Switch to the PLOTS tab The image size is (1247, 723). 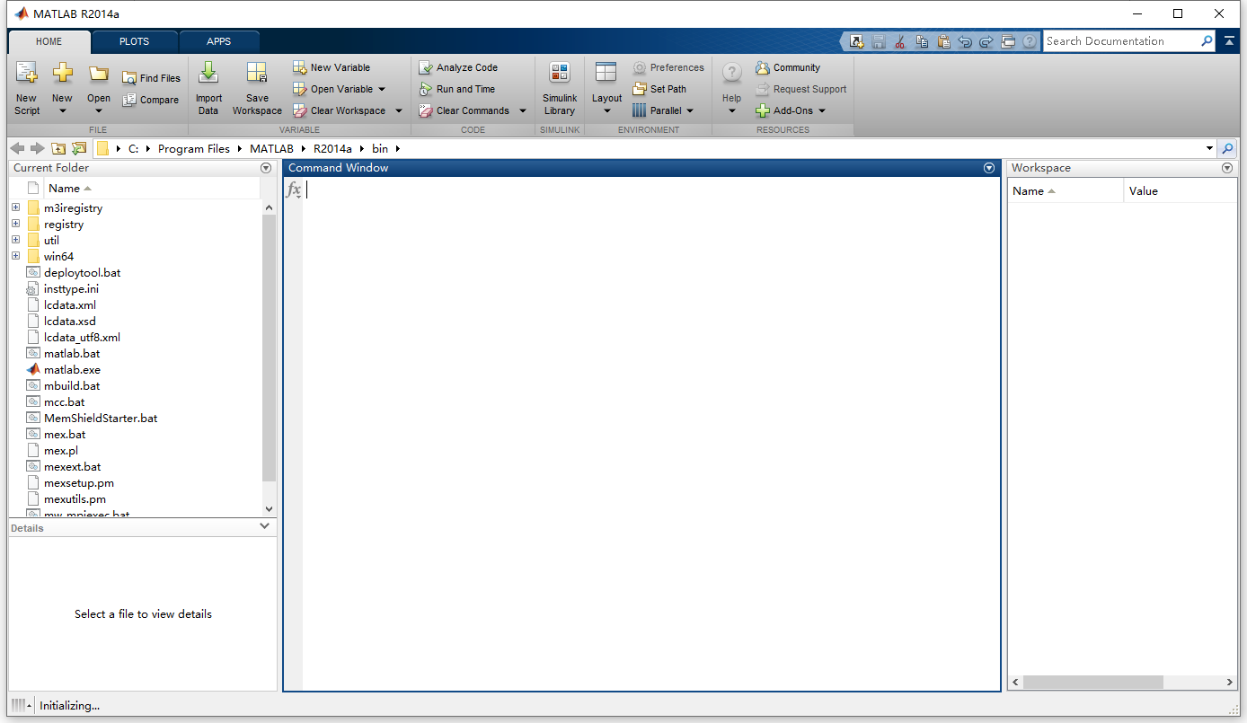(135, 41)
